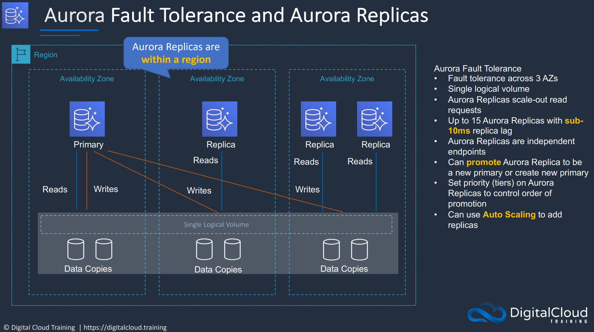Click 'Aurora Replicas scale-out read requests' bullet
This screenshot has height=332, width=594.
[507, 105]
